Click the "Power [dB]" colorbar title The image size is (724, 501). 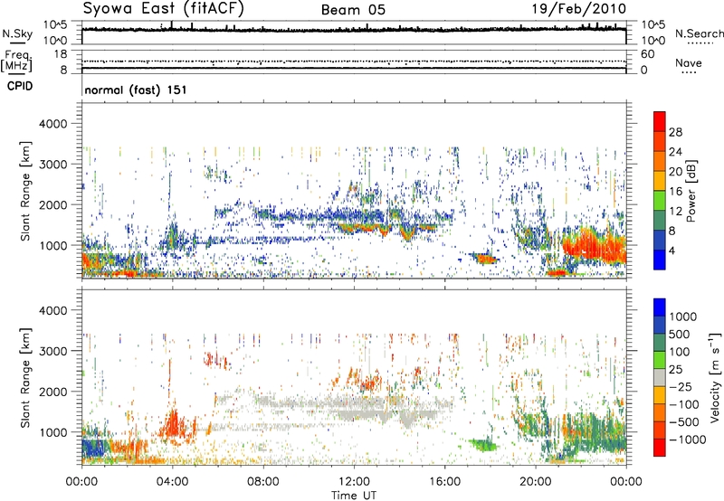[x=691, y=191]
